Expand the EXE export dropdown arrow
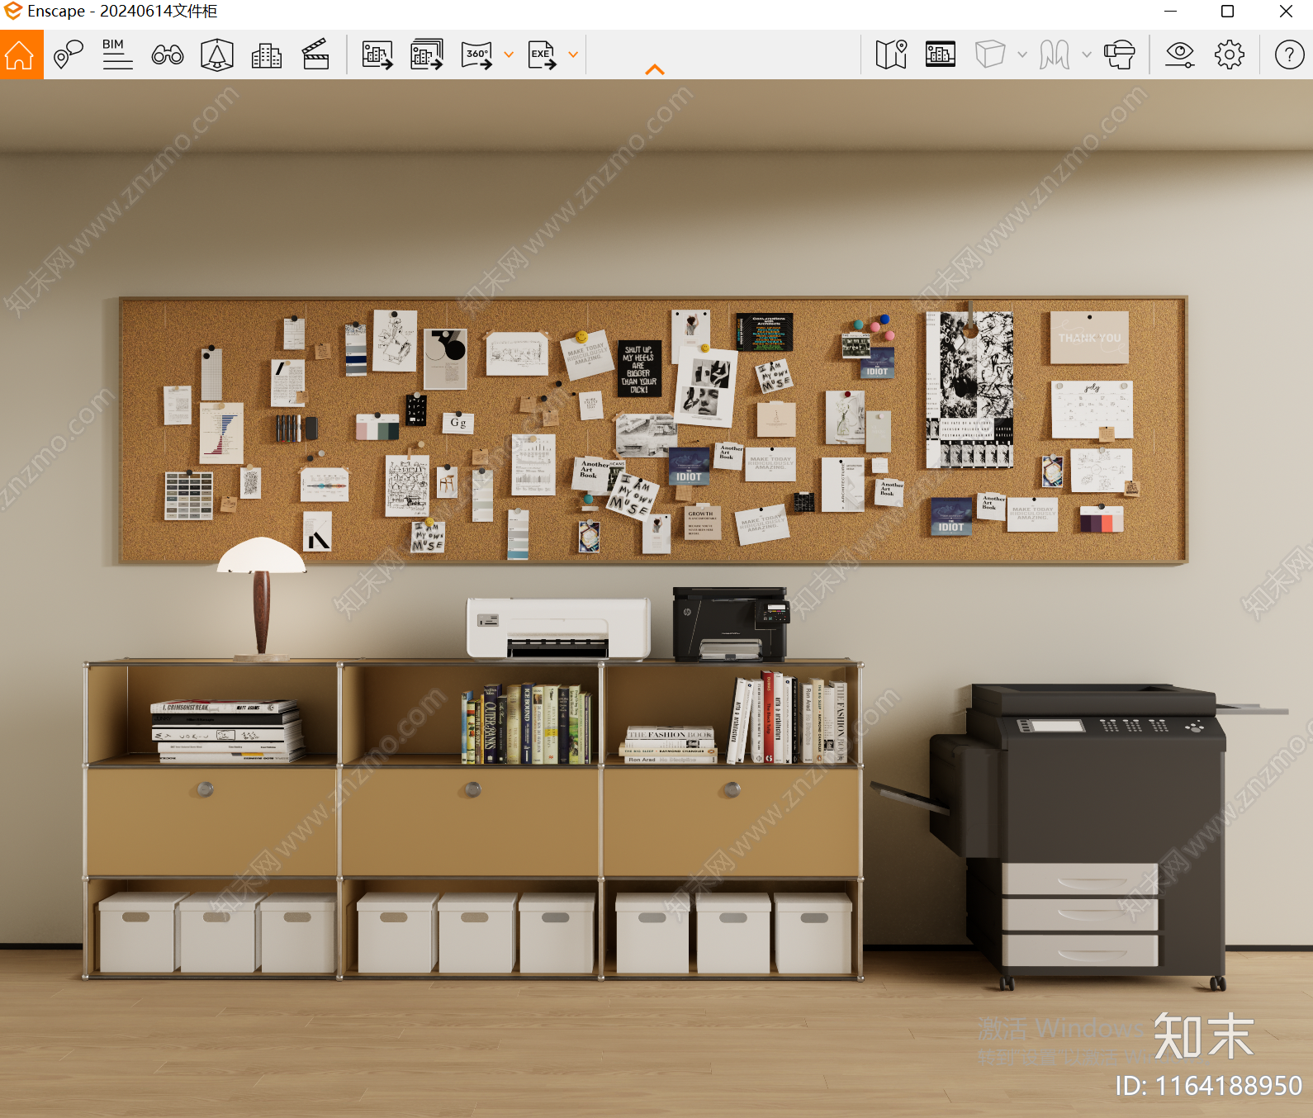Image resolution: width=1313 pixels, height=1118 pixels. pos(573,55)
